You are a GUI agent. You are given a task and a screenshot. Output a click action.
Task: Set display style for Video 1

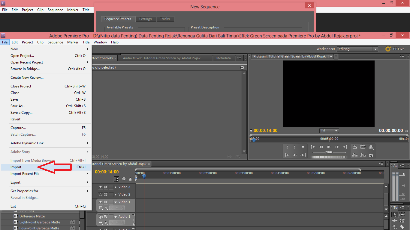pyautogui.click(x=101, y=208)
